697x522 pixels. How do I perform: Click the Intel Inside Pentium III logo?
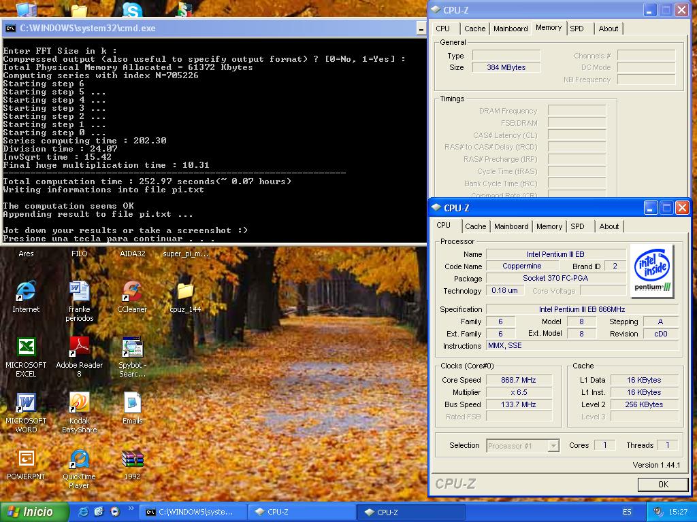(x=652, y=271)
